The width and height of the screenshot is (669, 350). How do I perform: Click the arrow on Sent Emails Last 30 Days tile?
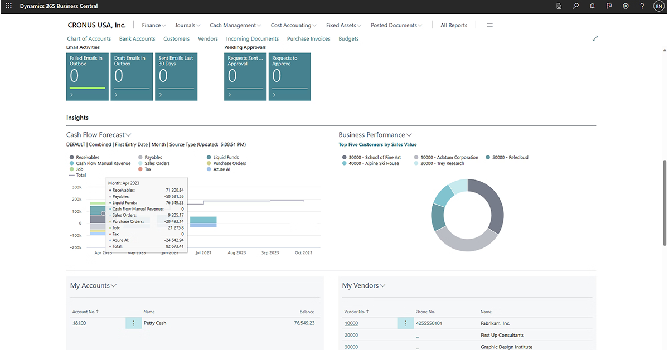161,96
